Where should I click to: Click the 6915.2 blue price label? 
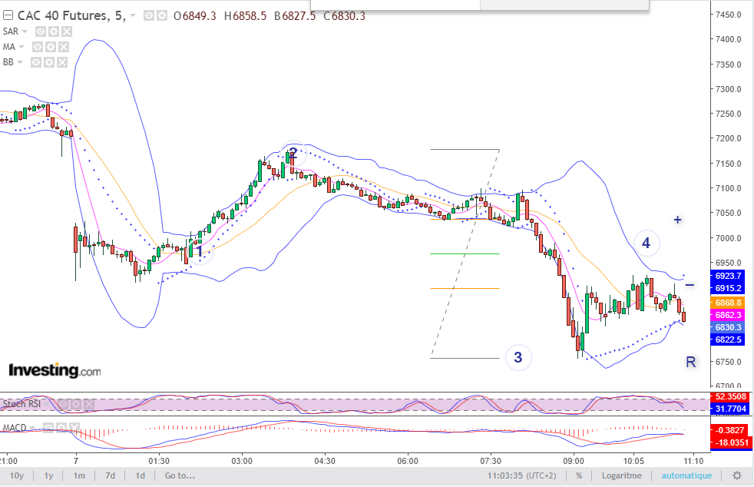(x=728, y=288)
